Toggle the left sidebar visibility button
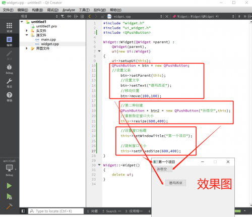 pos(23,211)
